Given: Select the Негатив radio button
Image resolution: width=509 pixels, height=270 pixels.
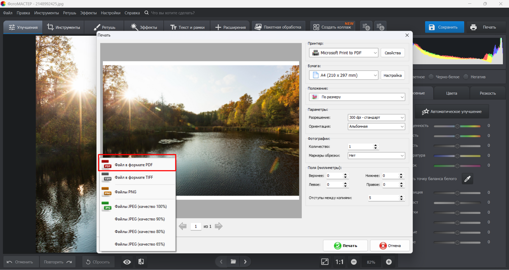Looking at the screenshot, I should point(466,77).
